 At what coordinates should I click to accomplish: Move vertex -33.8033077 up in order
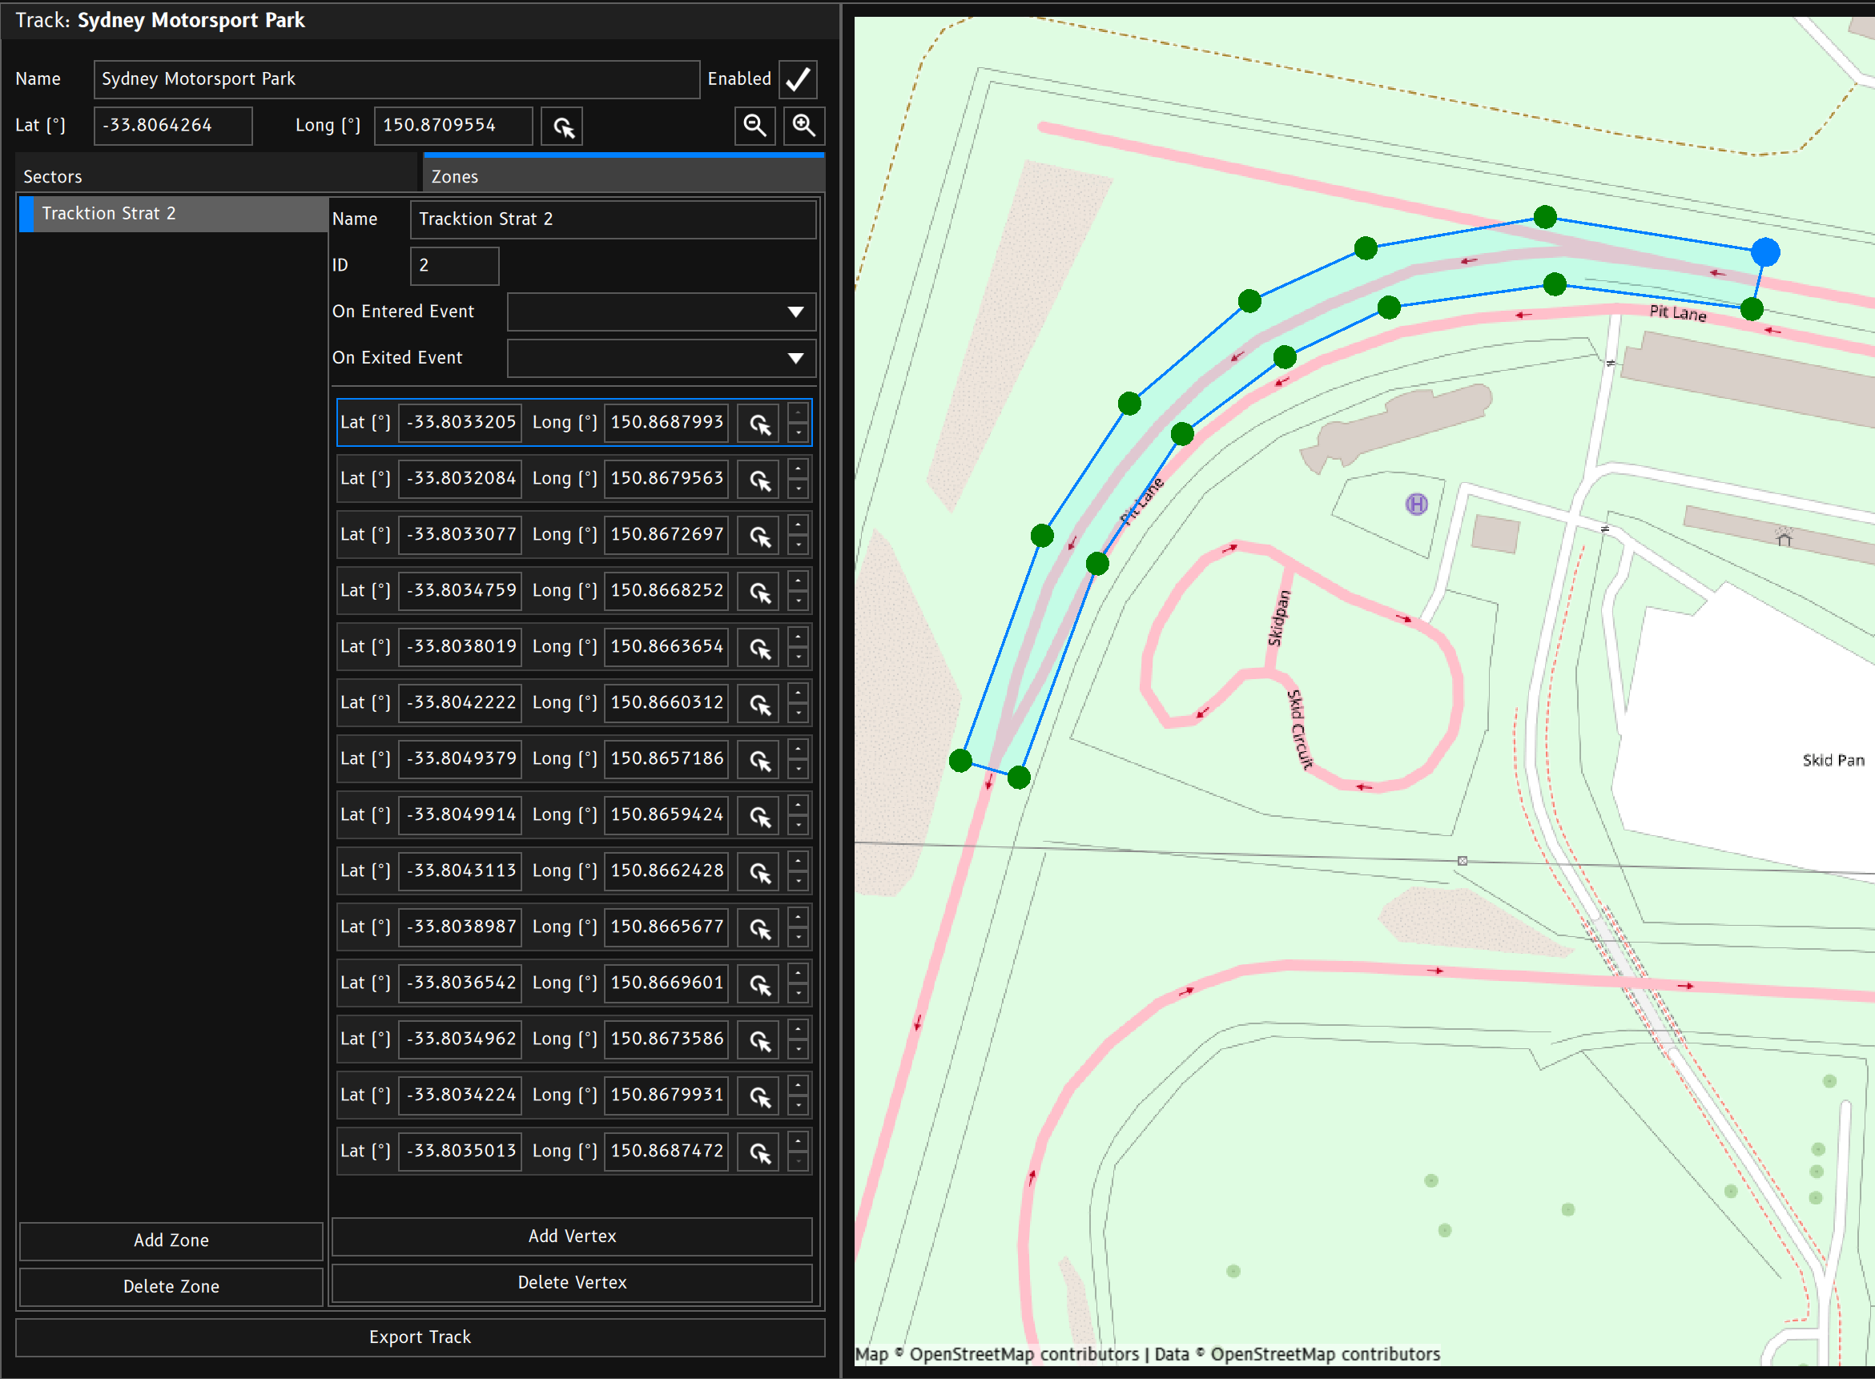(x=798, y=525)
